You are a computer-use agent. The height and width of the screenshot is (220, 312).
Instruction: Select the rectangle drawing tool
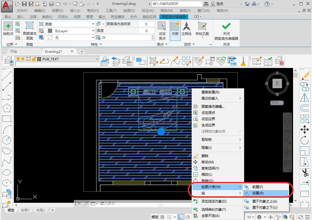pos(7,119)
